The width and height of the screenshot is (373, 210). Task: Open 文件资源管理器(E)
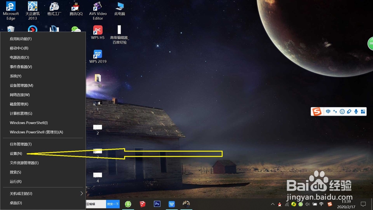tap(43, 163)
